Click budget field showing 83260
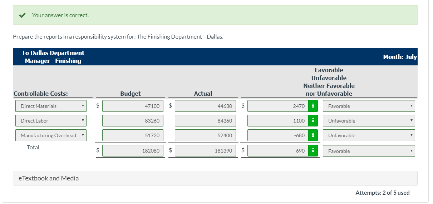 click(x=133, y=121)
